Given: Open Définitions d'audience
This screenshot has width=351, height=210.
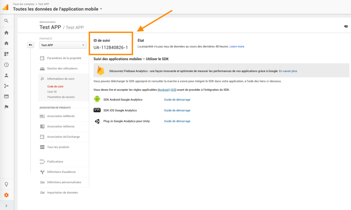Looking at the screenshot, I should pyautogui.click(x=61, y=172).
